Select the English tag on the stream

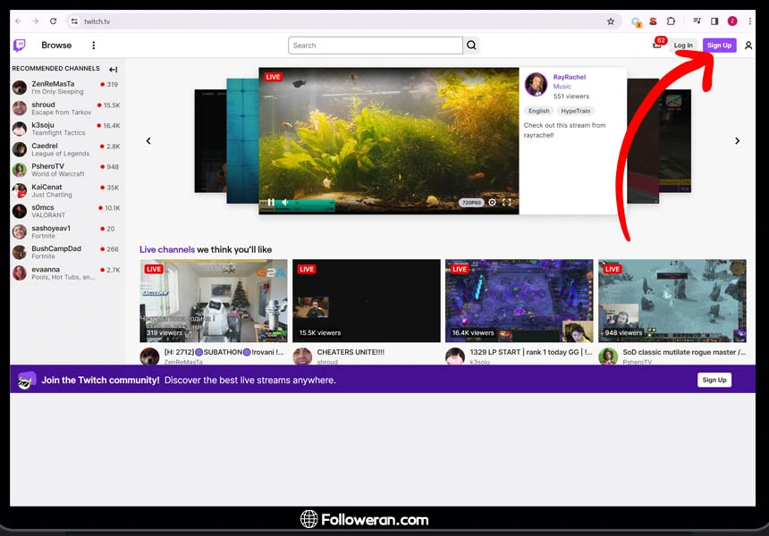[538, 111]
